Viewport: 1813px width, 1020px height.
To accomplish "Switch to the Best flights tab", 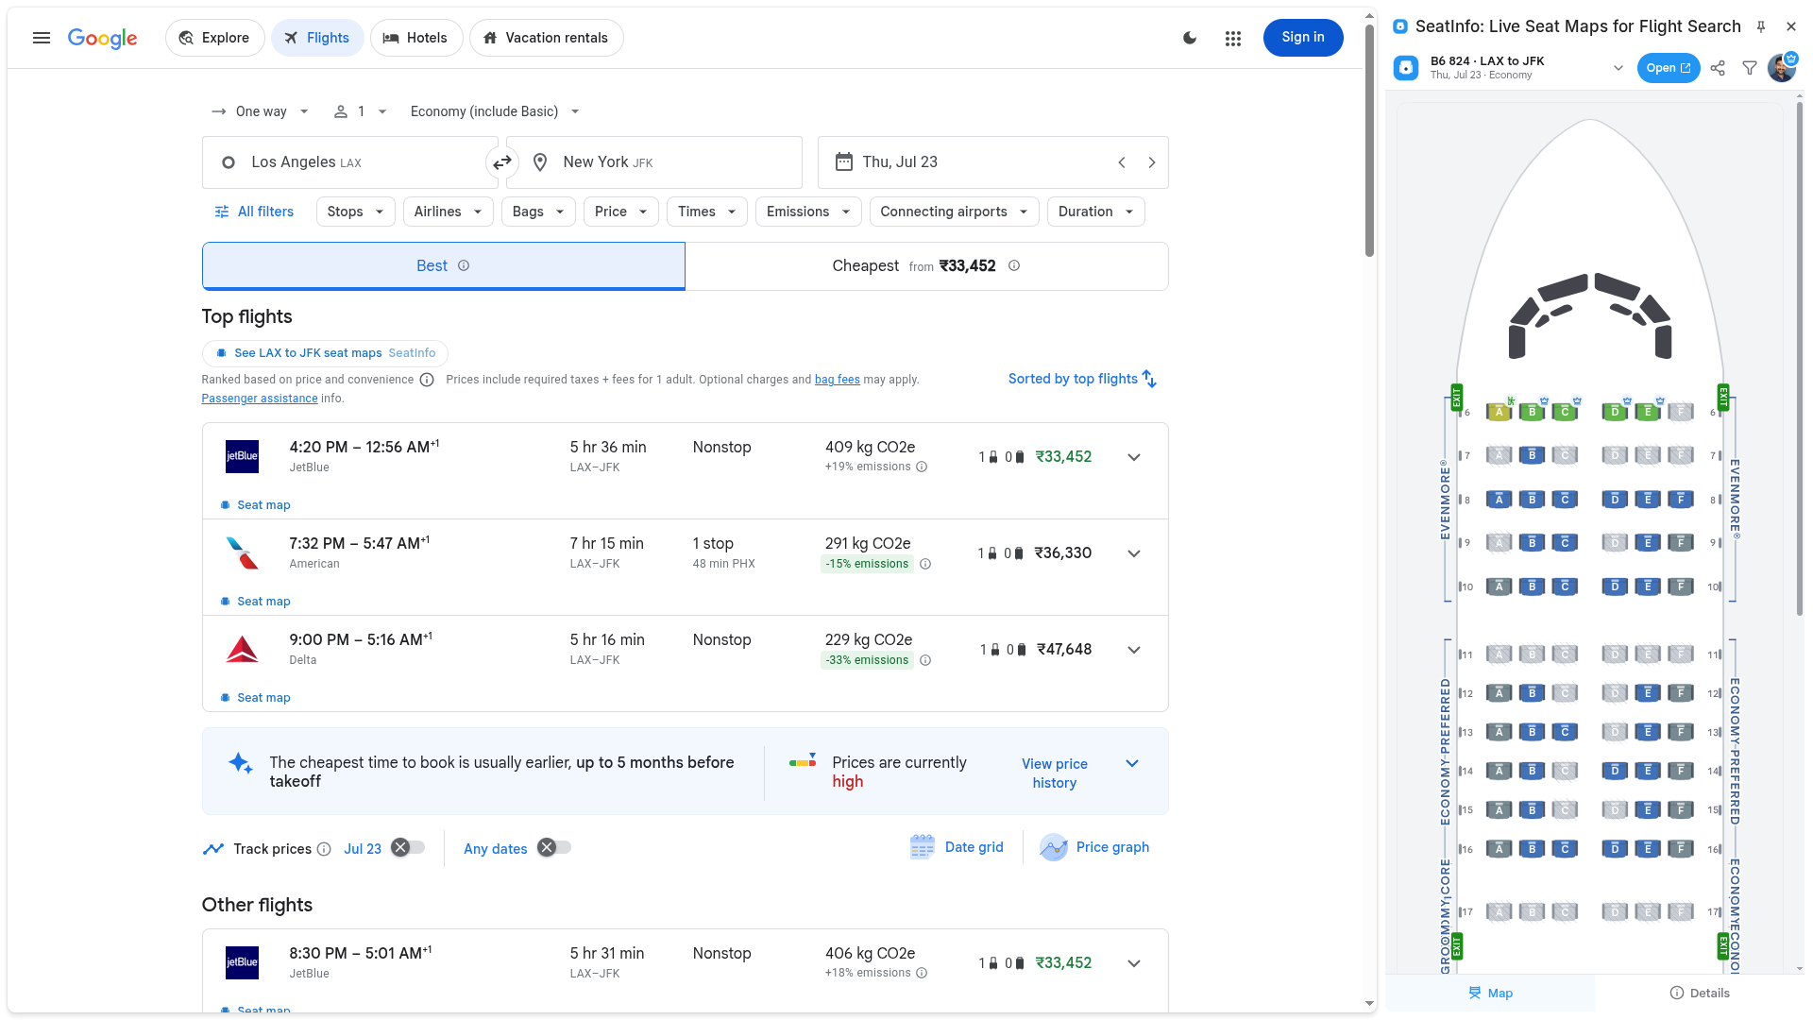I will click(x=443, y=266).
